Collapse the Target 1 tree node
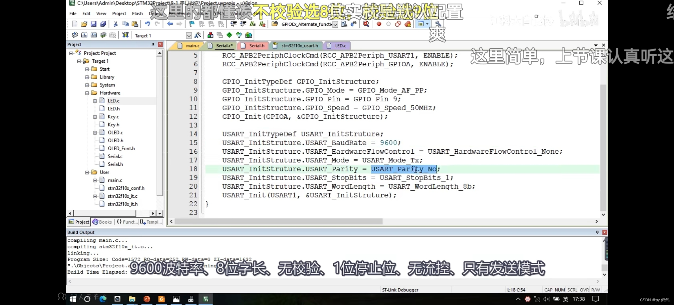This screenshot has width=674, height=305. point(79,61)
